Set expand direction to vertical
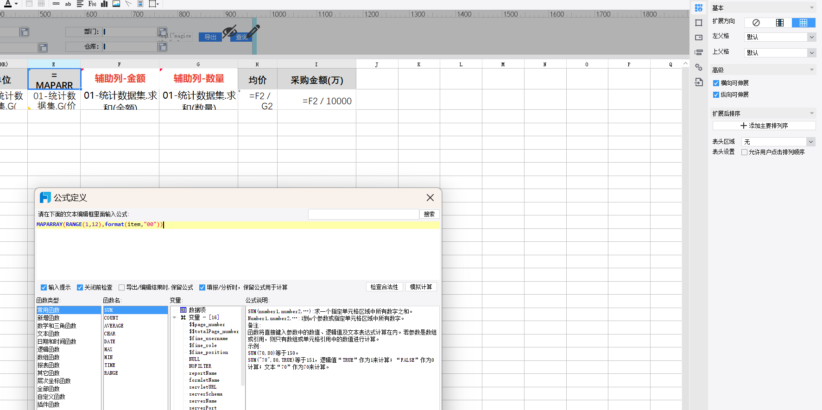Viewport: 822px width, 410px height. [780, 23]
